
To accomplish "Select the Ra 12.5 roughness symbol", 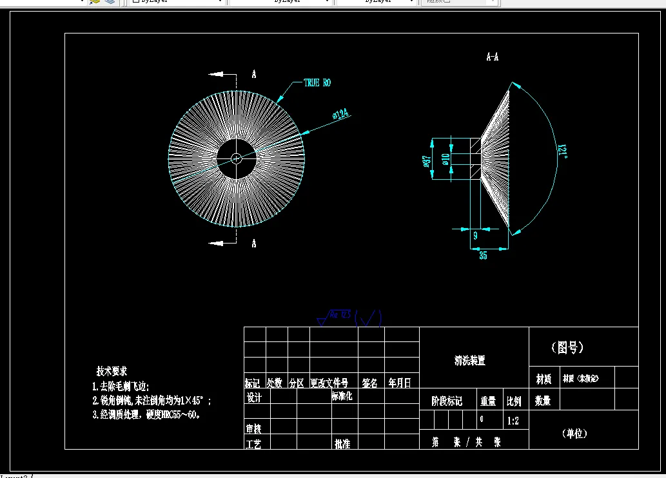I will tap(334, 317).
